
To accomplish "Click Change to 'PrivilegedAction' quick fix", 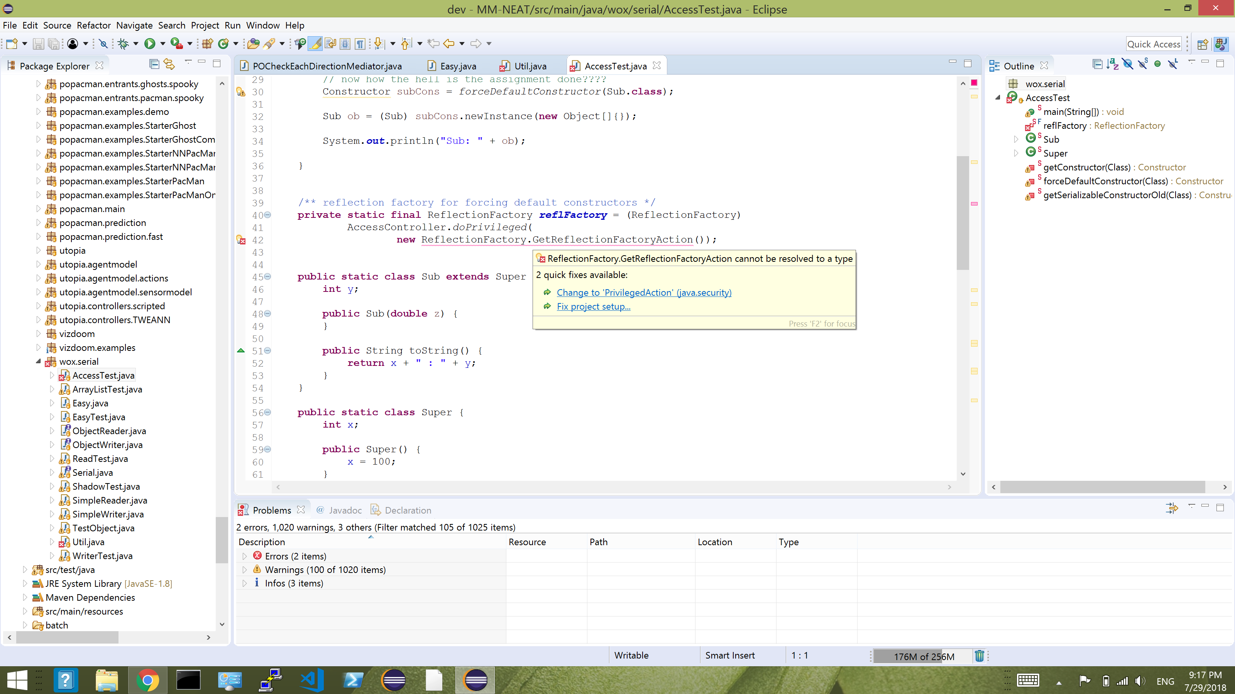I will pyautogui.click(x=644, y=293).
